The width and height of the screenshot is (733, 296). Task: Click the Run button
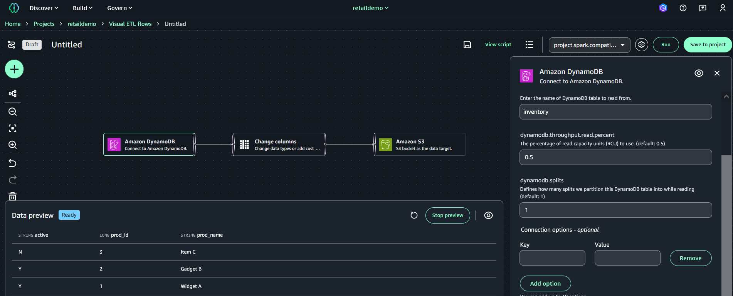666,45
